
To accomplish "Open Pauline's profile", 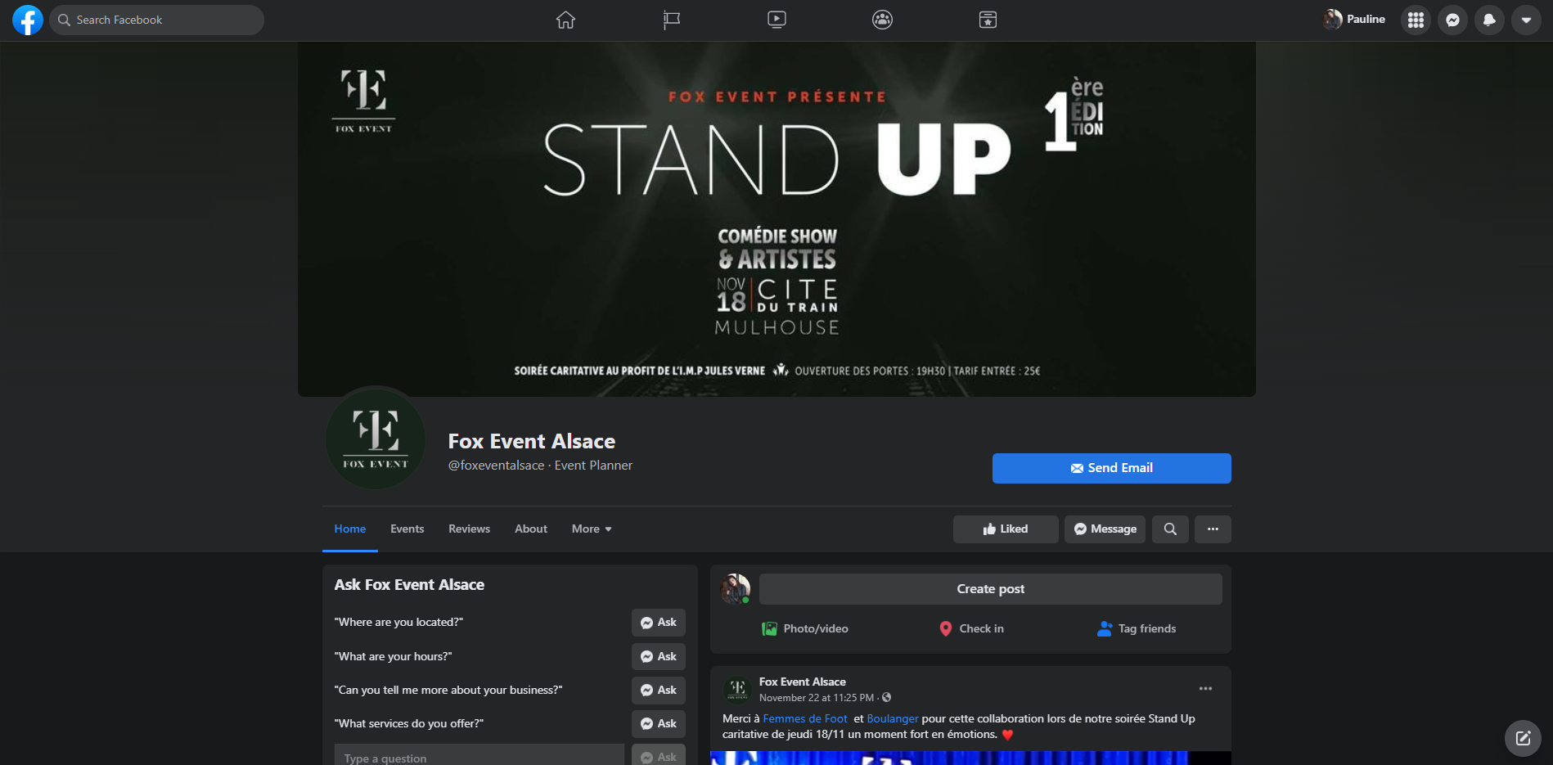I will [x=1354, y=19].
